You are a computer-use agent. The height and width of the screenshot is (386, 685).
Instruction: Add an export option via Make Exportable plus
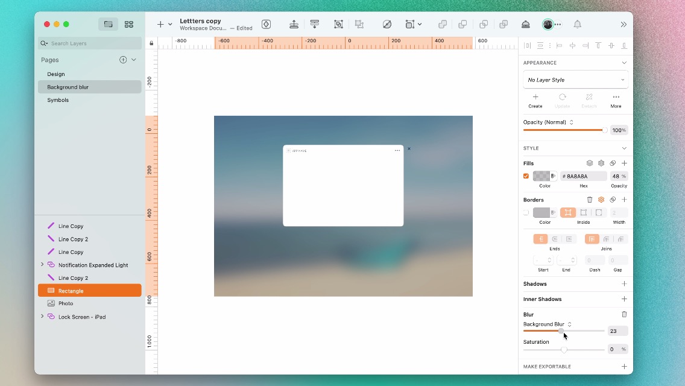click(624, 366)
